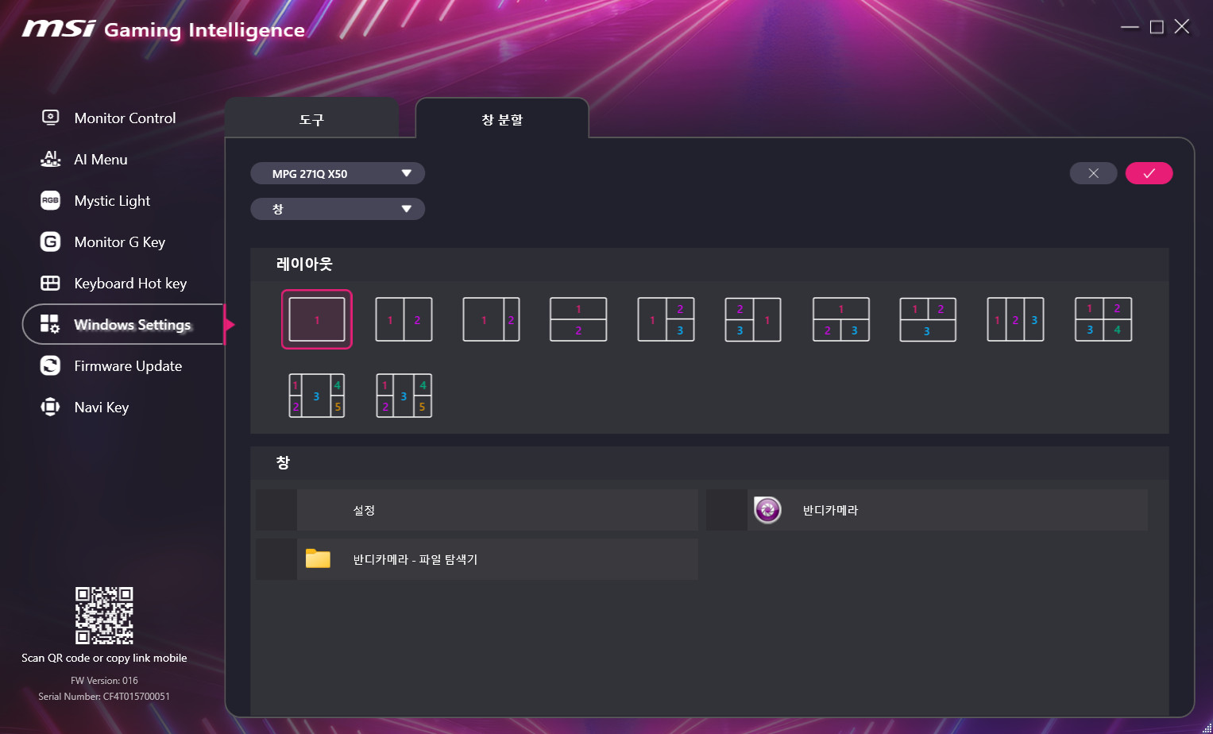Cancel with the gray X button
Viewport: 1213px width, 734px height.
click(x=1093, y=173)
